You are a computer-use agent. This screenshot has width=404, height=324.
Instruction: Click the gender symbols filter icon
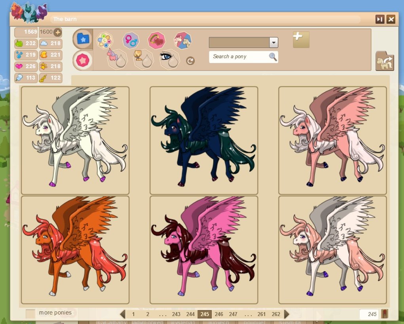[131, 40]
